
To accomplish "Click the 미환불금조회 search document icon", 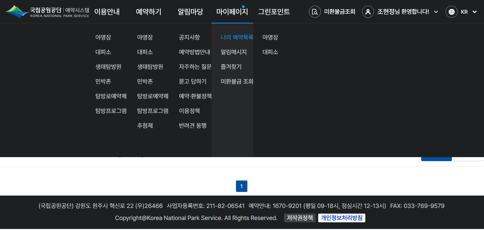I will click(x=315, y=12).
